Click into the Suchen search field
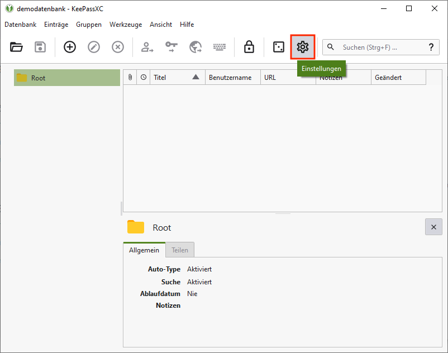The height and width of the screenshot is (353, 448). tap(374, 47)
